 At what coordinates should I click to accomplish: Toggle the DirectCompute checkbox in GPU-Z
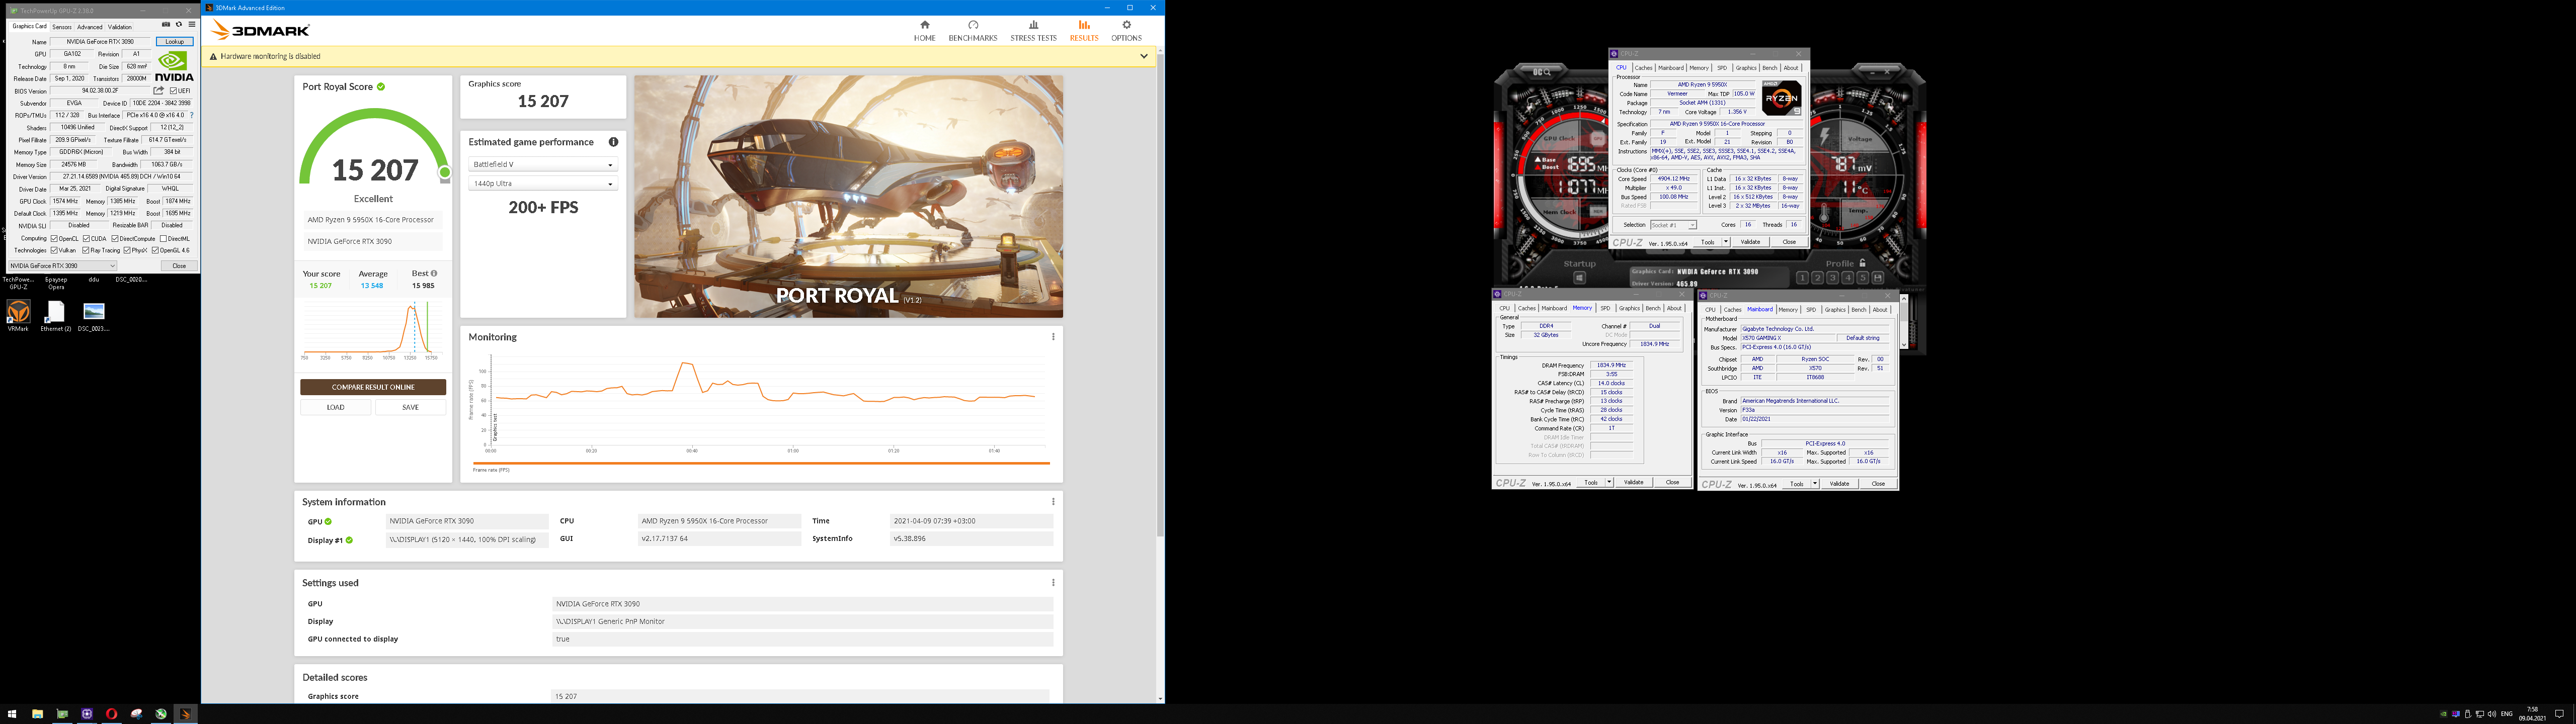coord(115,239)
